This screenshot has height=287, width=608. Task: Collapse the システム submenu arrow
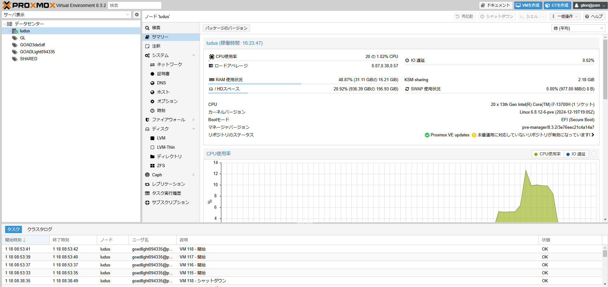[194, 55]
